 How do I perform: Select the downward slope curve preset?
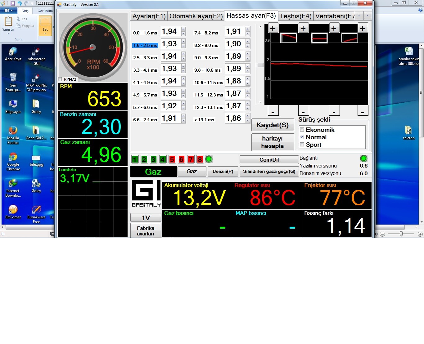point(289,38)
